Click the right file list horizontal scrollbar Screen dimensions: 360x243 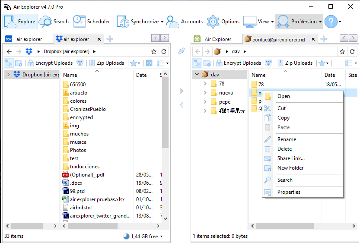285,226
